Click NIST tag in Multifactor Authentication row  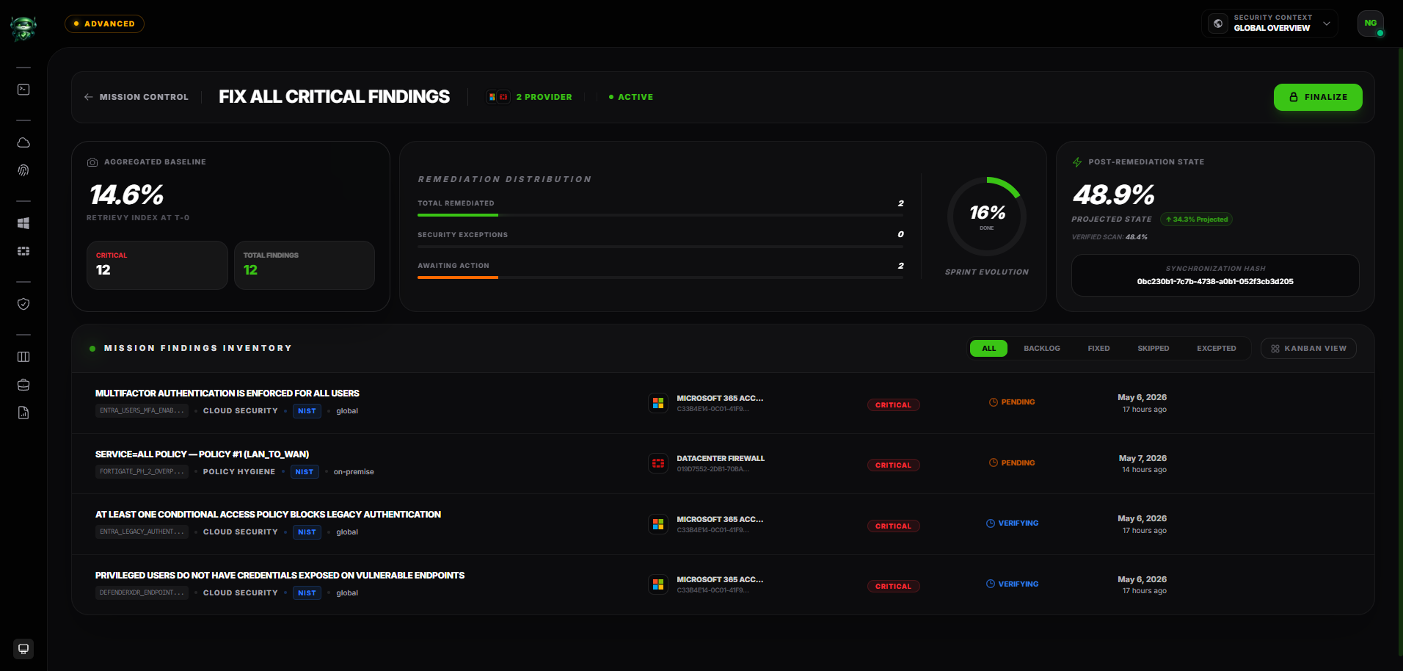point(307,411)
